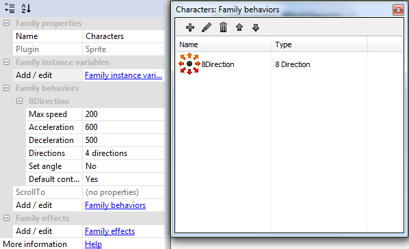
Task: Collapse the Family effects section
Action: (x=7, y=218)
